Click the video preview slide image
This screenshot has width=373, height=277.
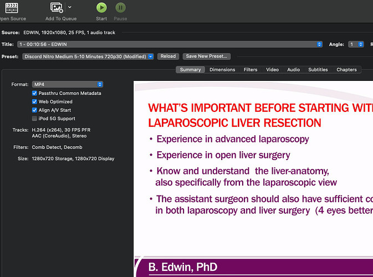pos(253,177)
